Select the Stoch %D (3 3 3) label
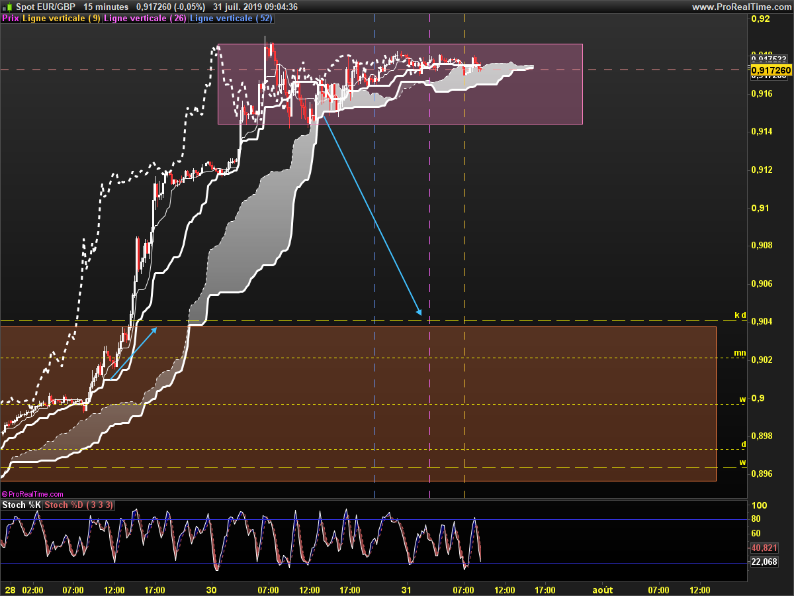794x596 pixels. [79, 505]
